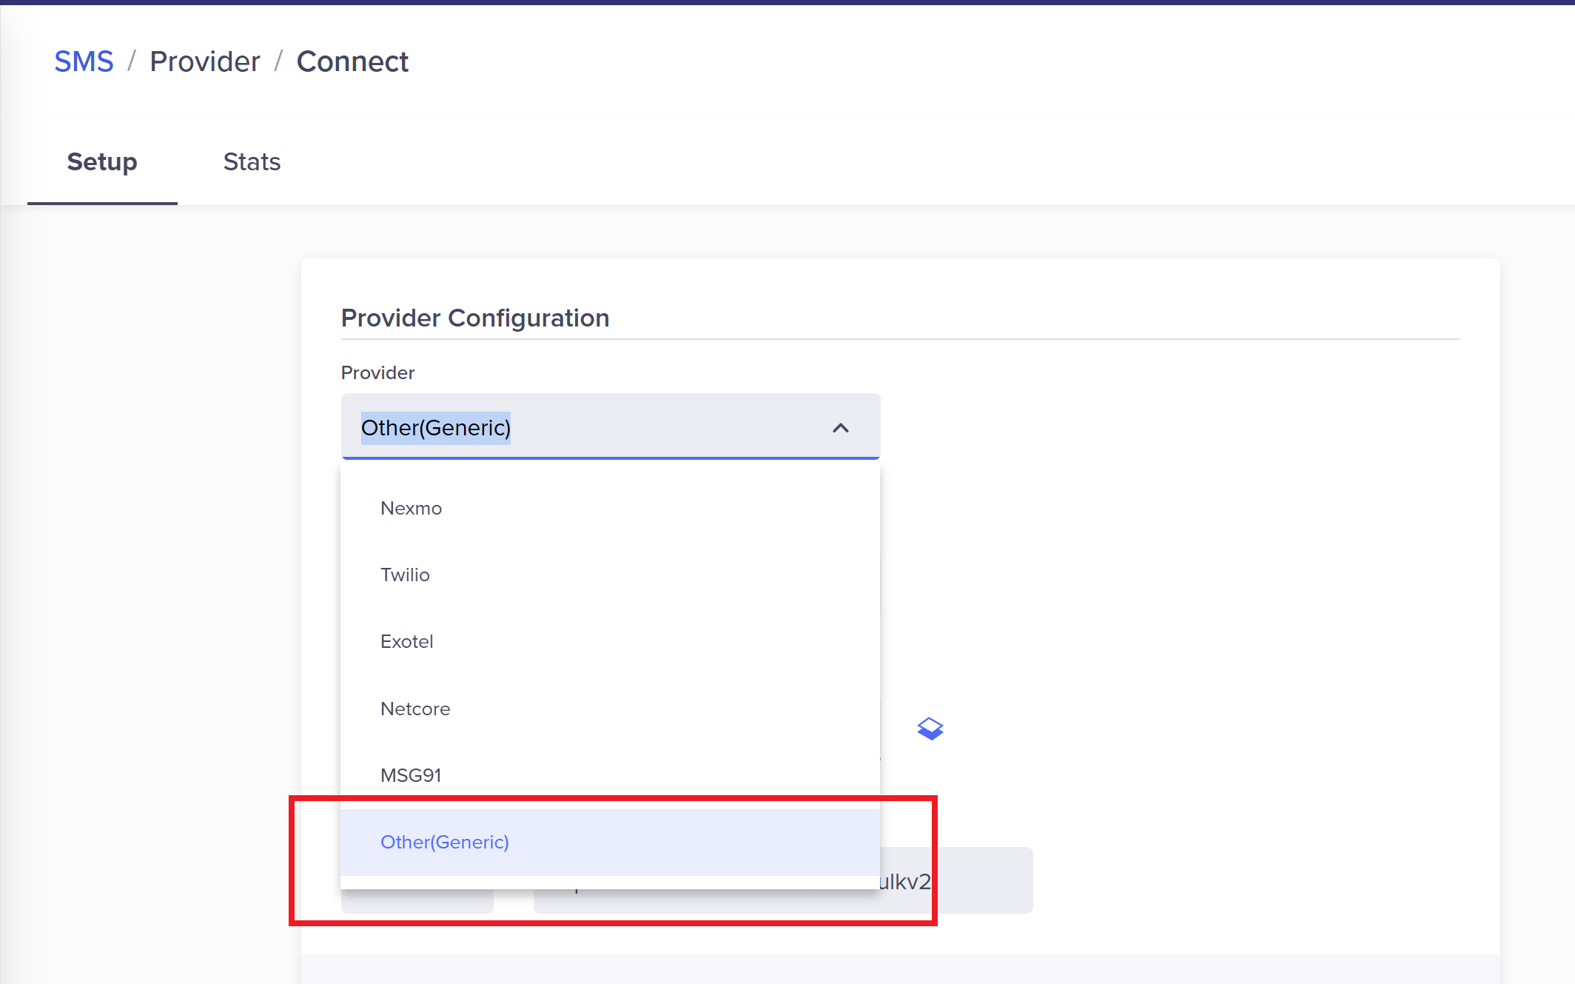The height and width of the screenshot is (984, 1575).
Task: Pick Exotel in the dropdown list
Action: click(x=406, y=641)
